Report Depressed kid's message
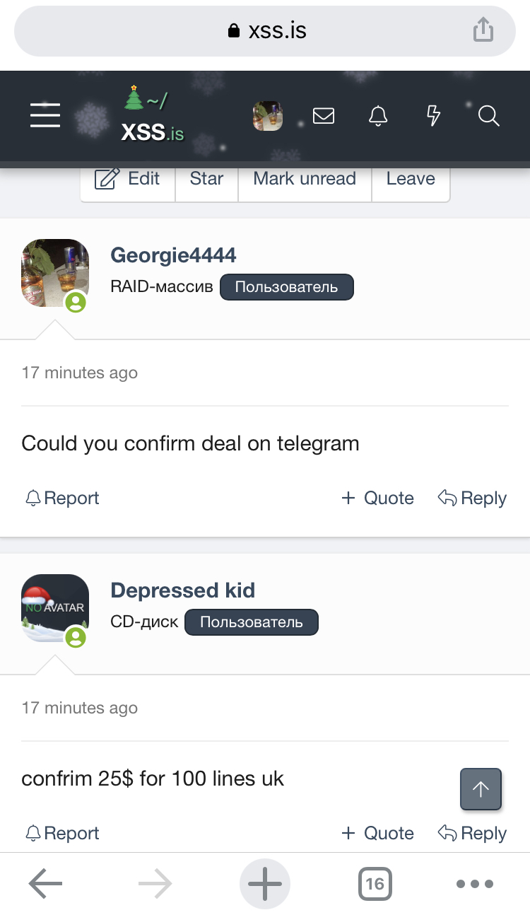 [62, 833]
